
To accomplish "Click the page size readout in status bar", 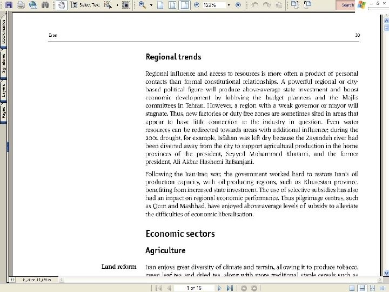I will coord(37,280).
